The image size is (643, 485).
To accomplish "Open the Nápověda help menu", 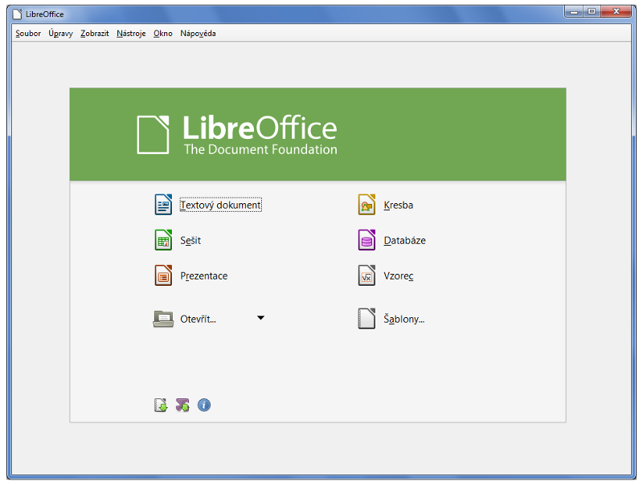I will 198,34.
